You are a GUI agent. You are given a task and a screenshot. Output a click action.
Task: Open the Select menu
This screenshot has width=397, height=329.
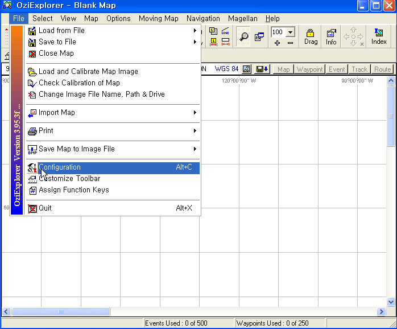(x=42, y=19)
